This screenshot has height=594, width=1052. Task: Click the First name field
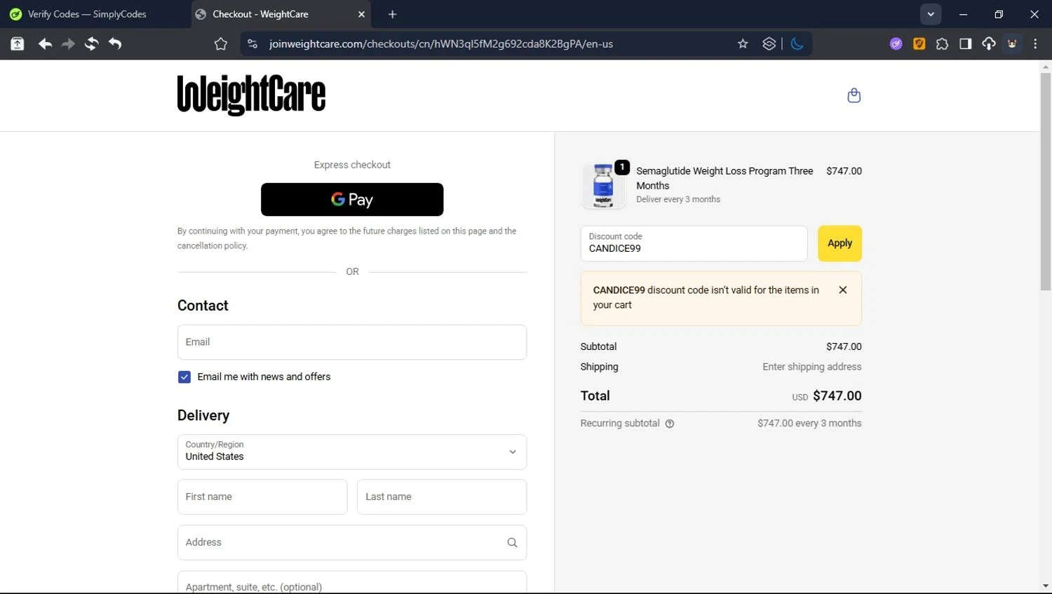pos(262,497)
